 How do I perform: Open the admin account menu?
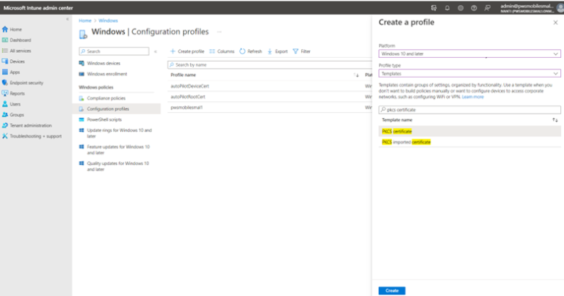[532, 8]
